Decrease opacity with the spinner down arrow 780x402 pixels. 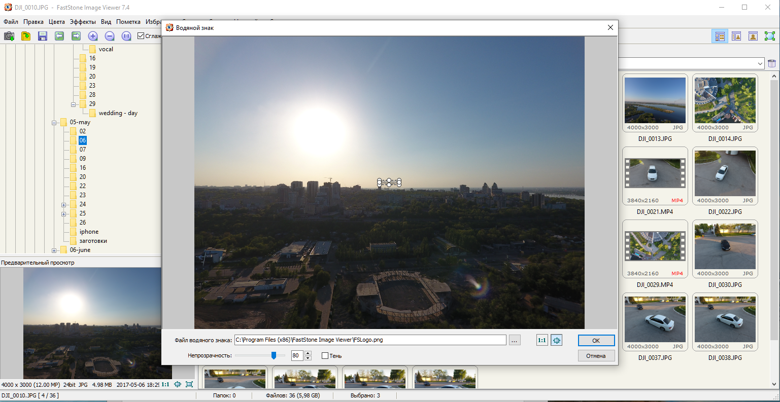[308, 358]
